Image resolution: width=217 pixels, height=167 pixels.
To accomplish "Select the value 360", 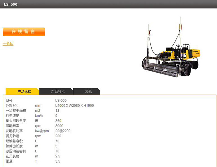I will tap(58, 121).
